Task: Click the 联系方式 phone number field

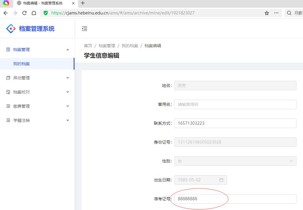Action: 235,123
